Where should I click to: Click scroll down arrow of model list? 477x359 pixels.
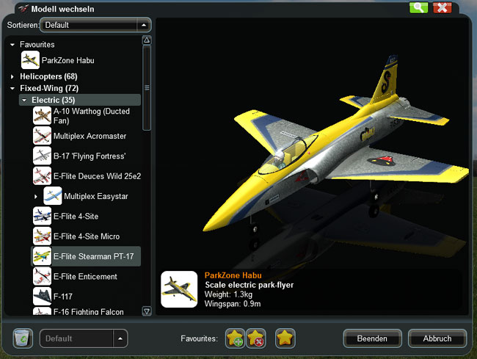pos(147,311)
